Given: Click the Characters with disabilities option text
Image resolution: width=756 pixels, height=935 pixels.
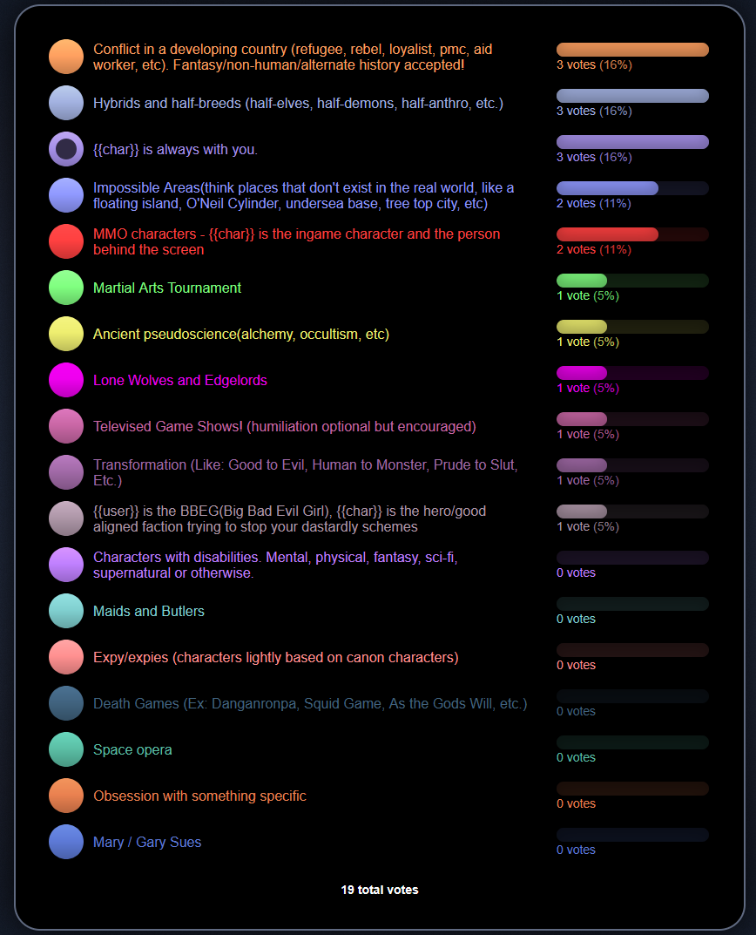Looking at the screenshot, I should tap(275, 565).
